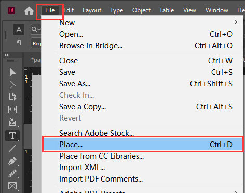Image resolution: width=245 pixels, height=193 pixels.
Task: Select the Type tool
Action: tap(12, 136)
